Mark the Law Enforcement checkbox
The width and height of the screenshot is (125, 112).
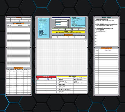(x=73, y=80)
